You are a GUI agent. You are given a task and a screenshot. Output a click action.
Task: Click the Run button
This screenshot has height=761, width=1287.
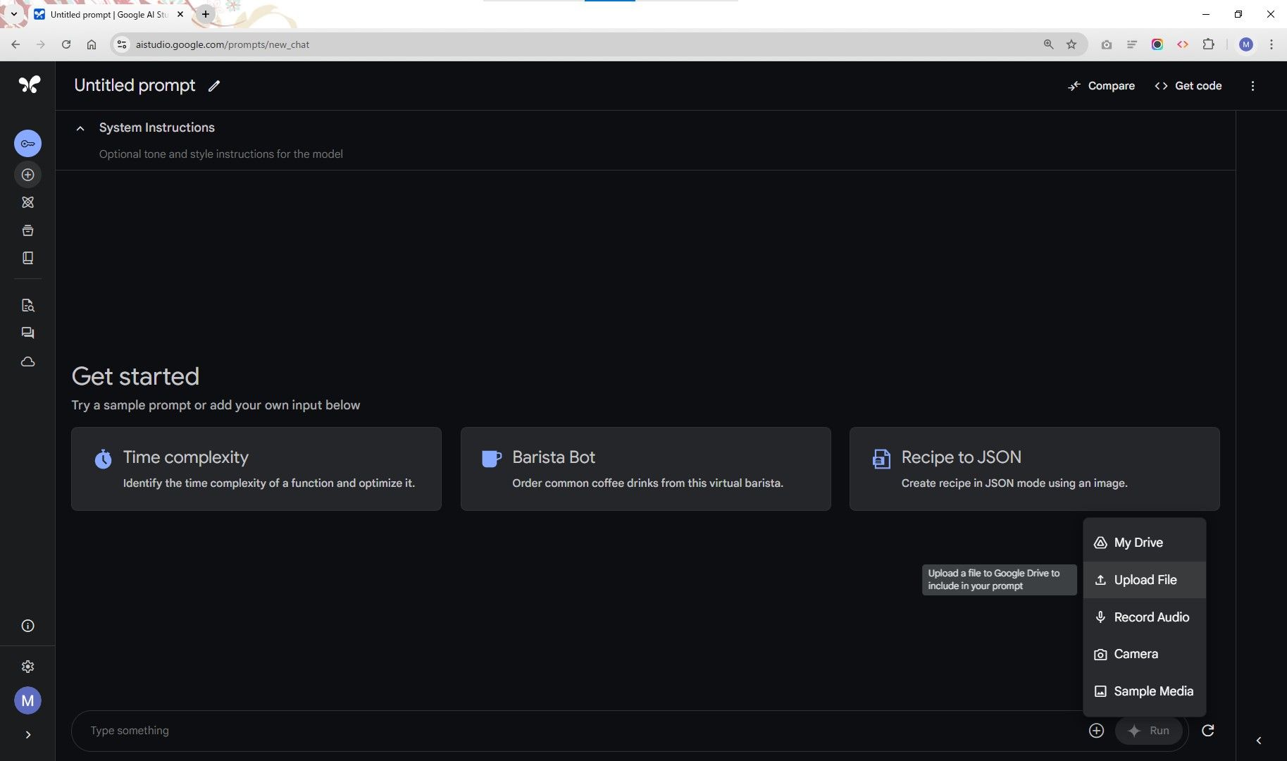click(x=1148, y=731)
